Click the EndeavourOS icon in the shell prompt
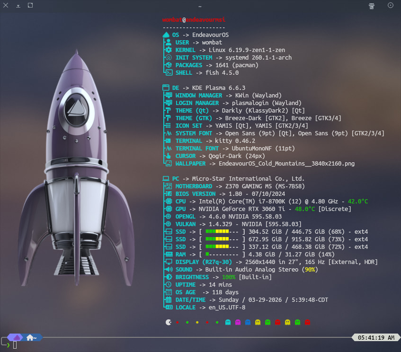 (x=17, y=337)
